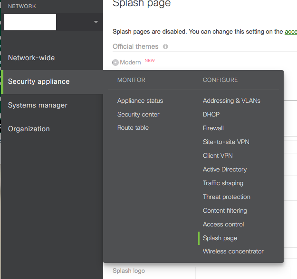Screen dimensions: 297x279
Task: Select Wireless concentrator menu item
Action: coord(233,252)
